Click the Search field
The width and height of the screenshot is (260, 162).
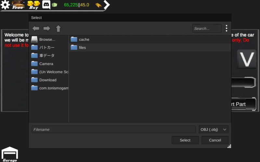(207, 29)
